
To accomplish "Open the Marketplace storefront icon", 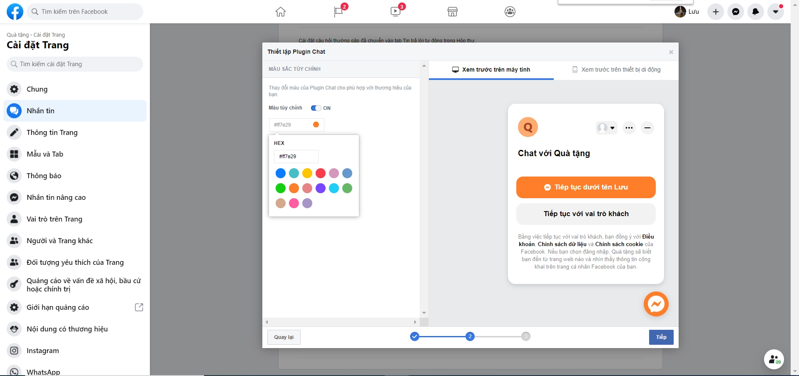I will (453, 12).
